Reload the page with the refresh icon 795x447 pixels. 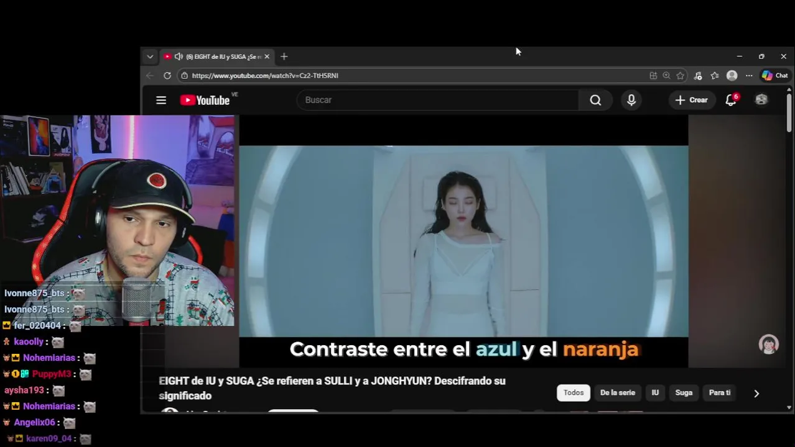click(167, 76)
